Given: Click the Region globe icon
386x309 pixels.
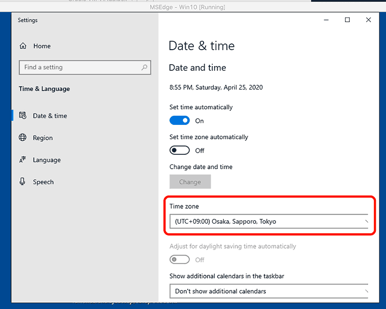Looking at the screenshot, I should [x=23, y=138].
